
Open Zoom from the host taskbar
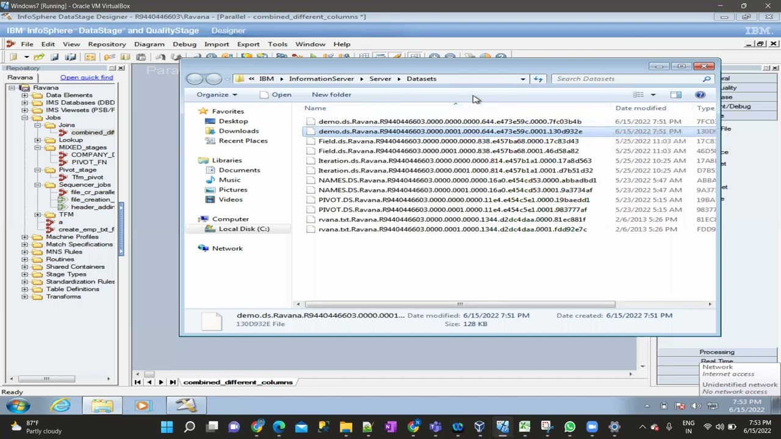pos(592,427)
